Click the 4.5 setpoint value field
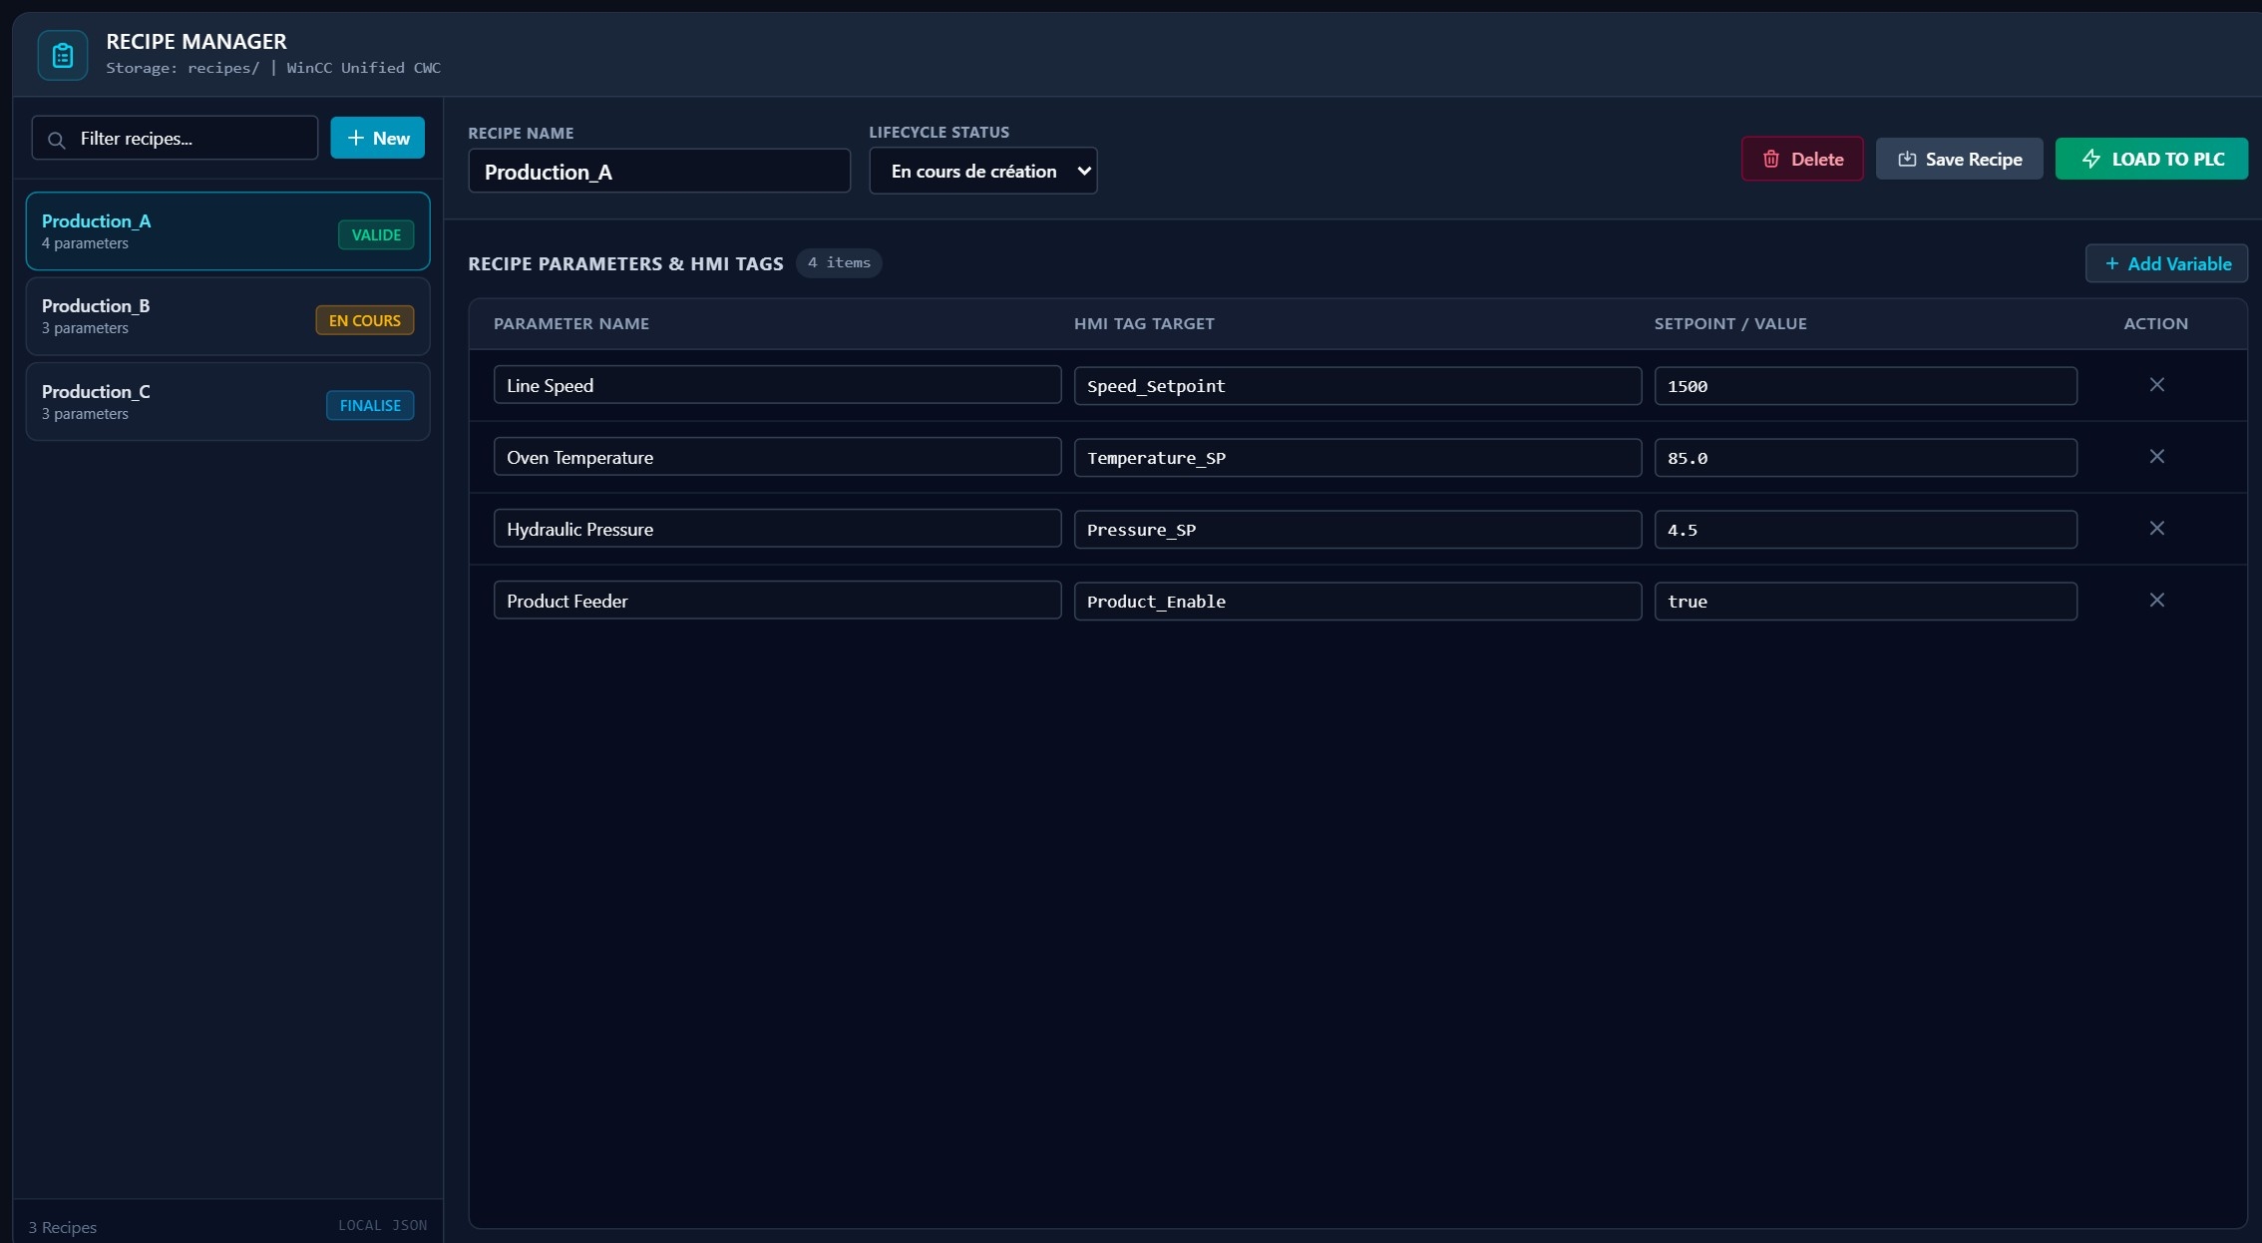Screen dimensions: 2262x1243 (x=1865, y=530)
